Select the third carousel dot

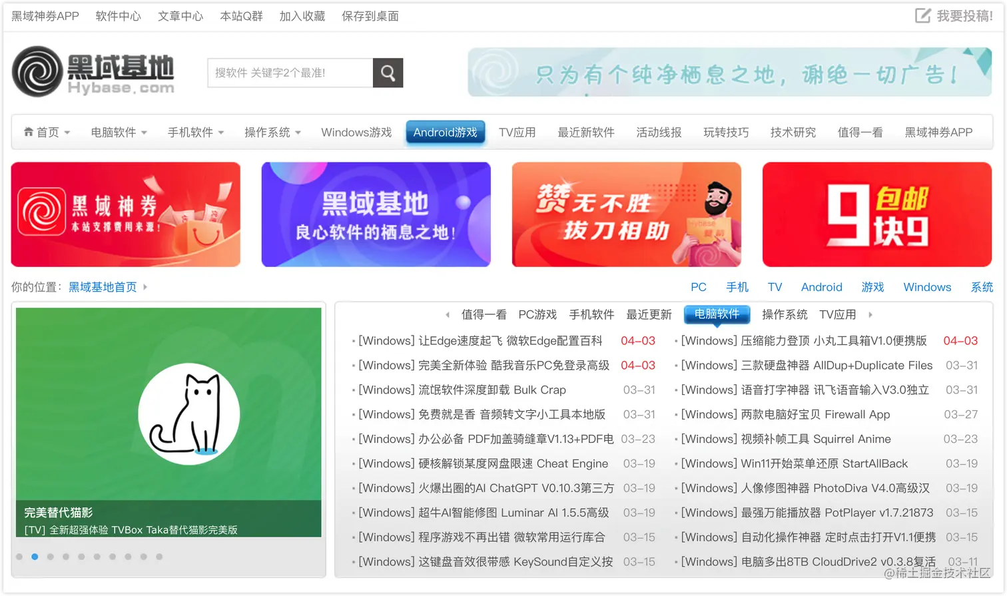[x=50, y=557]
